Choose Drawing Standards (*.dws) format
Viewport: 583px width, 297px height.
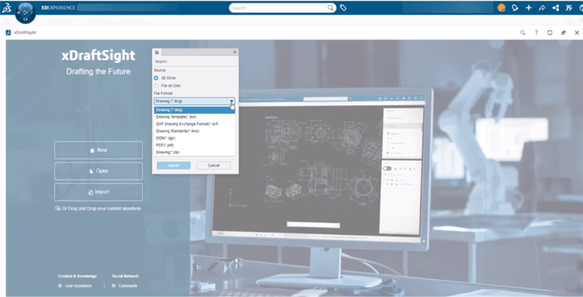click(x=195, y=131)
